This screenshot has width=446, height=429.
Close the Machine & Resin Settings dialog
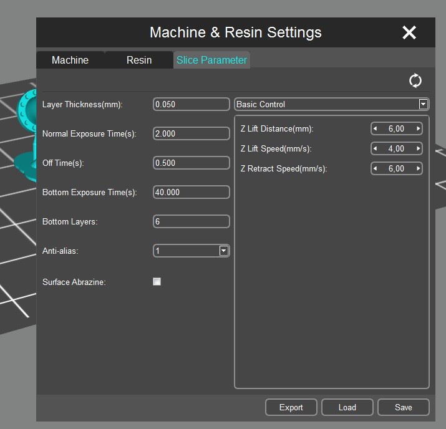[409, 32]
